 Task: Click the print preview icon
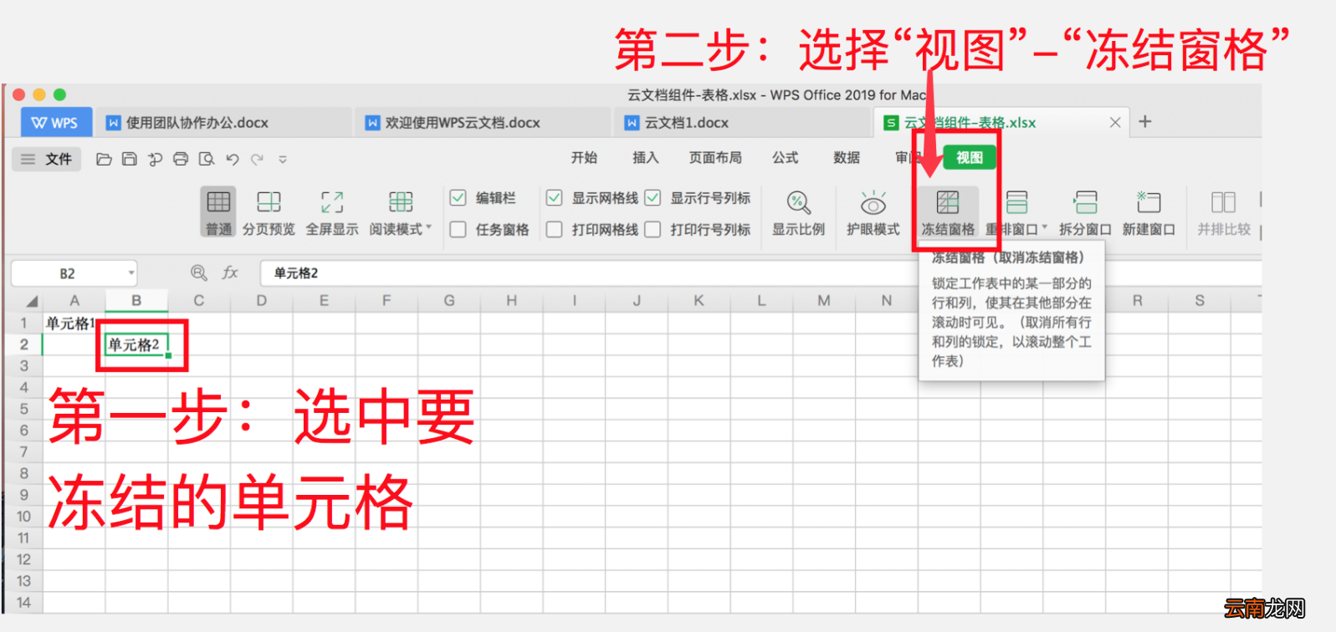pyautogui.click(x=207, y=159)
